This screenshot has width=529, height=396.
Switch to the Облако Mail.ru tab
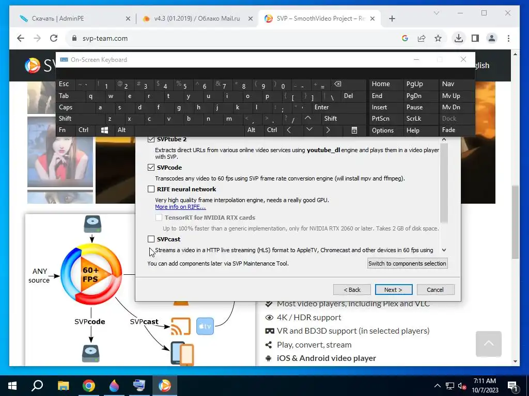point(197,19)
